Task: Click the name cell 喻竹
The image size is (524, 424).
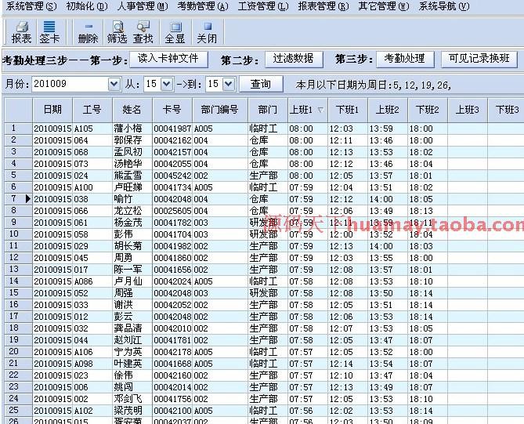Action: coord(132,199)
